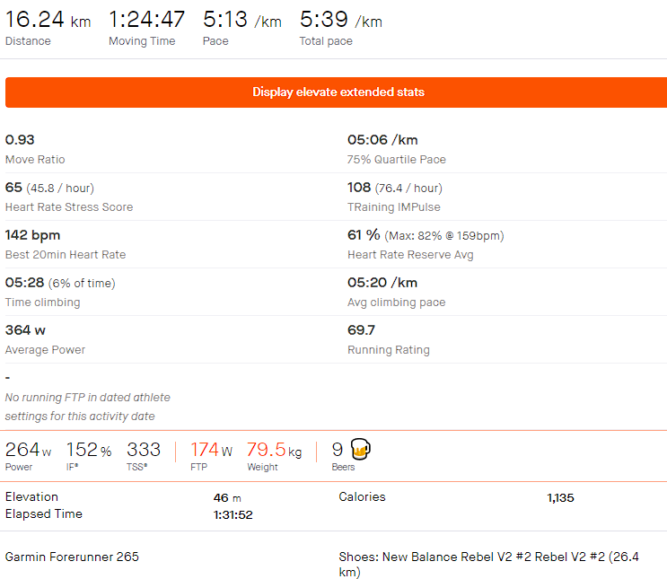Click Display elevate extended stats button
The width and height of the screenshot is (667, 579).
click(338, 92)
